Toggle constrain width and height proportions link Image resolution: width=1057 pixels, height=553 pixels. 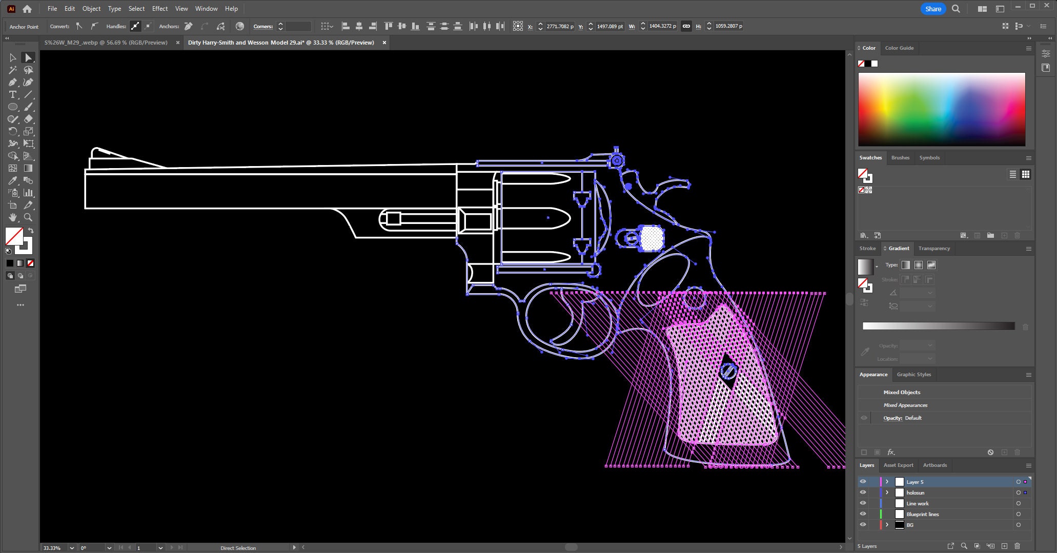[x=686, y=26]
